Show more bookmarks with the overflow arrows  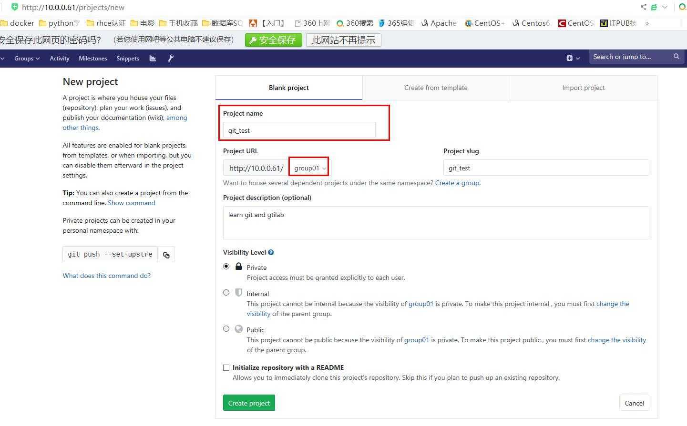[647, 23]
